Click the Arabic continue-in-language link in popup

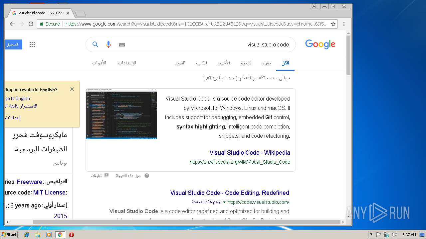click(x=21, y=106)
